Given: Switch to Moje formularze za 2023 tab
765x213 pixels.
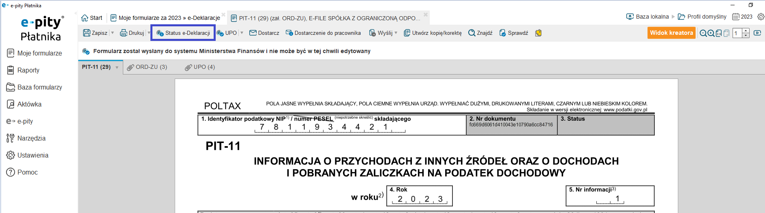Looking at the screenshot, I should [165, 18].
